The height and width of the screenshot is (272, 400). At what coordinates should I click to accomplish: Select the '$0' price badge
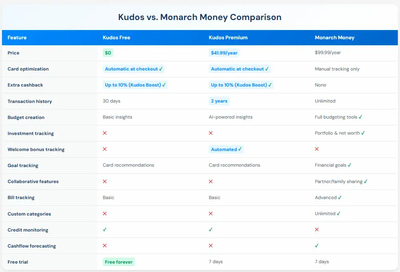pyautogui.click(x=108, y=53)
